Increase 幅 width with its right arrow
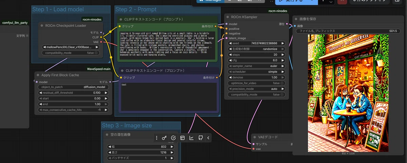Image resolution: width=407 pixels, height=163 pixels. [172, 147]
